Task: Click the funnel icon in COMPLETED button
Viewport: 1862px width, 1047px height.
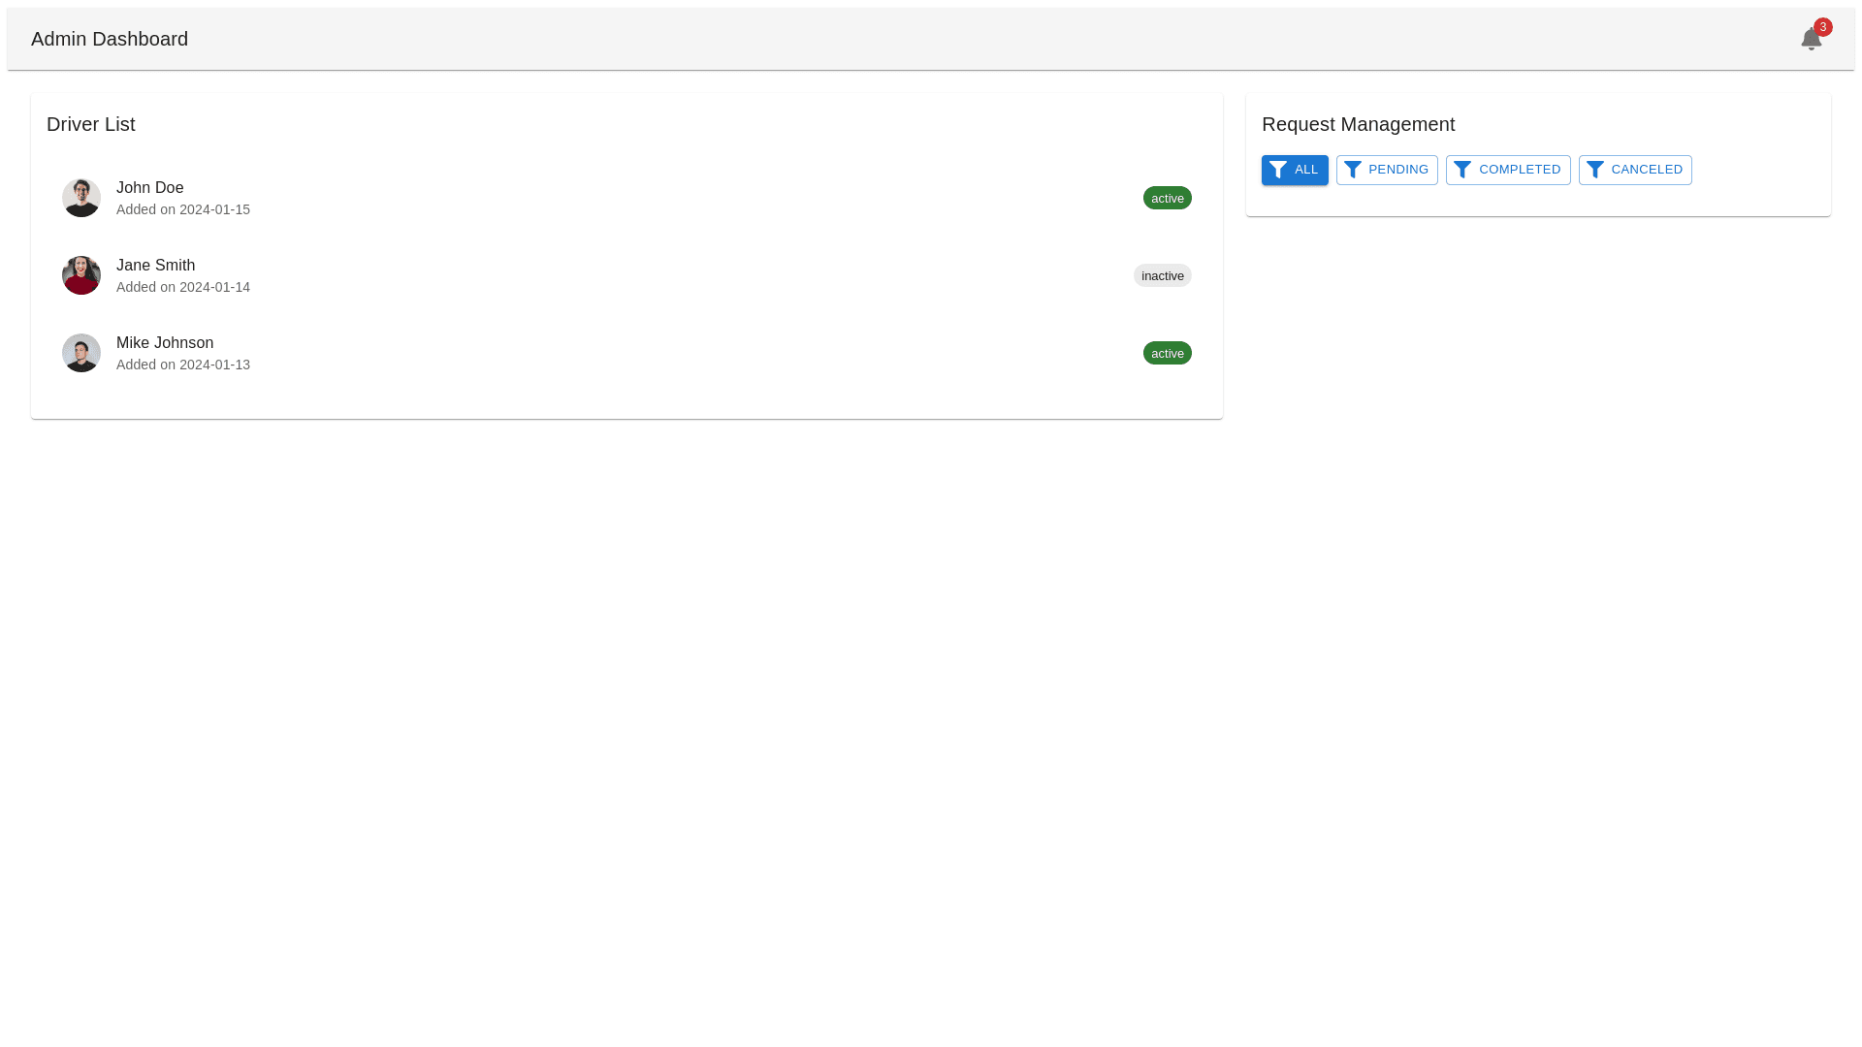Action: 1462,170
